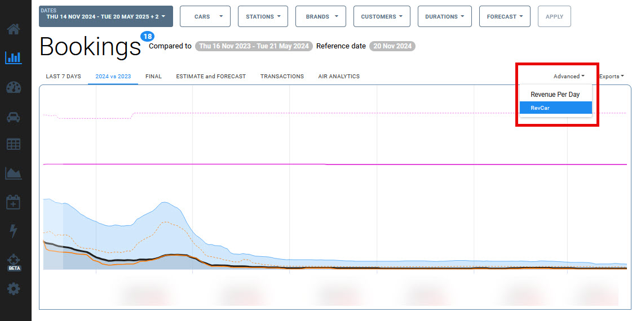Click the 20 Nov 2024 reference date pill

tap(392, 46)
